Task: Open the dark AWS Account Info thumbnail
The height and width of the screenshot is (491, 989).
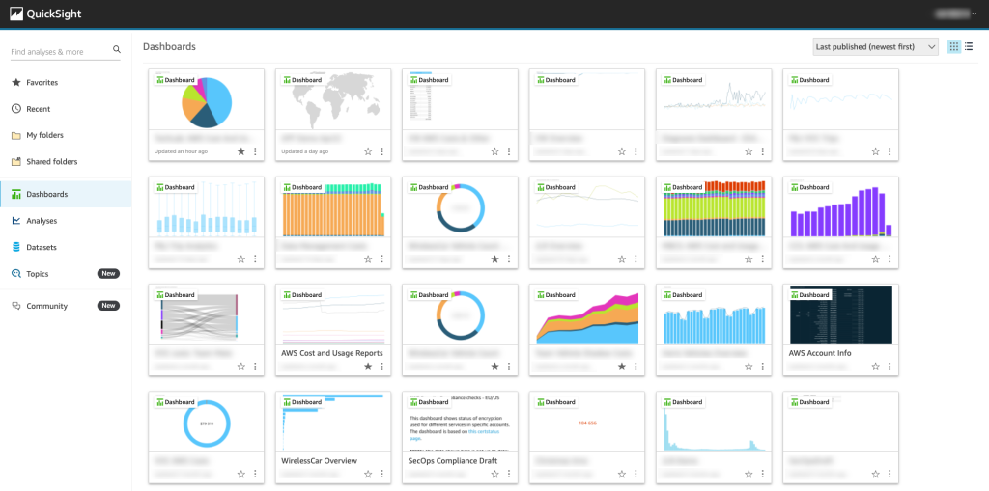Action: click(x=841, y=314)
